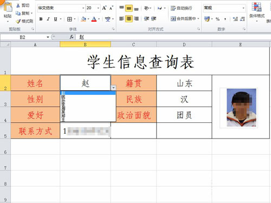Toggle Wrap Text (自动换行)
This screenshot has width=271, height=203.
click(x=182, y=8)
